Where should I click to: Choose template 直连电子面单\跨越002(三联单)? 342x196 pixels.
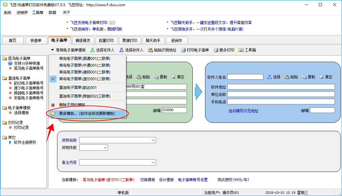[84, 96]
